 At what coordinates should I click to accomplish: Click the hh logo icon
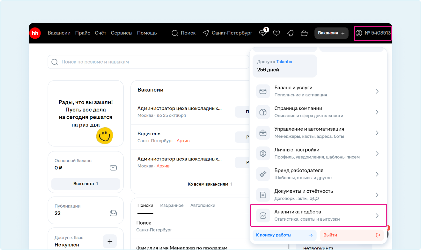(35, 33)
